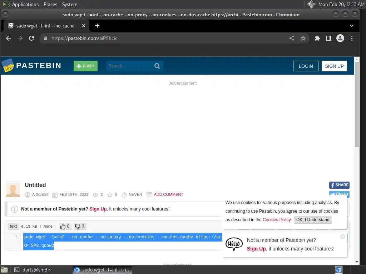Click the Pastebin logo
Screen dimensions: 366x274
[31, 66]
